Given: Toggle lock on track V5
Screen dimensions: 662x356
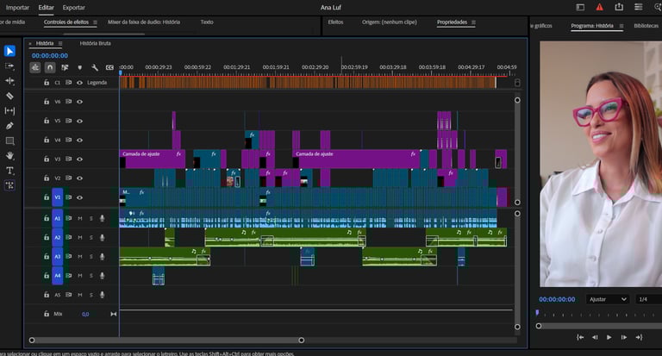Looking at the screenshot, I should coord(47,121).
